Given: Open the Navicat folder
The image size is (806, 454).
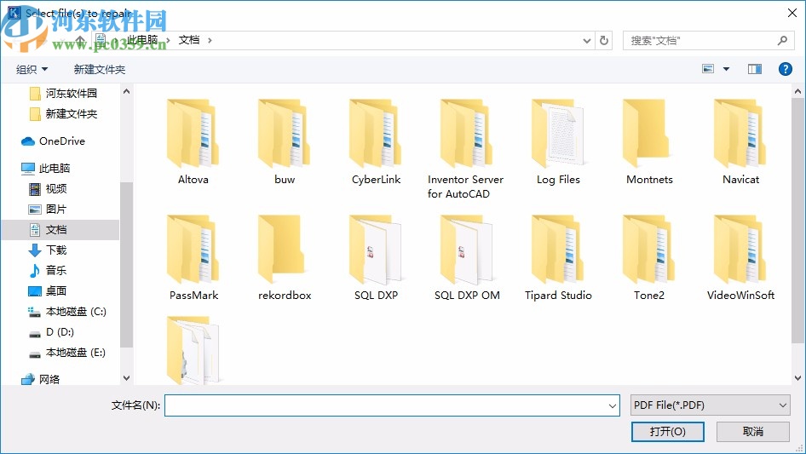Looking at the screenshot, I should [740, 142].
